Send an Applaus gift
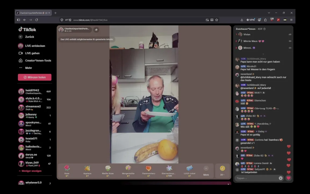Viewport: 310px width, 194px height. point(87,171)
